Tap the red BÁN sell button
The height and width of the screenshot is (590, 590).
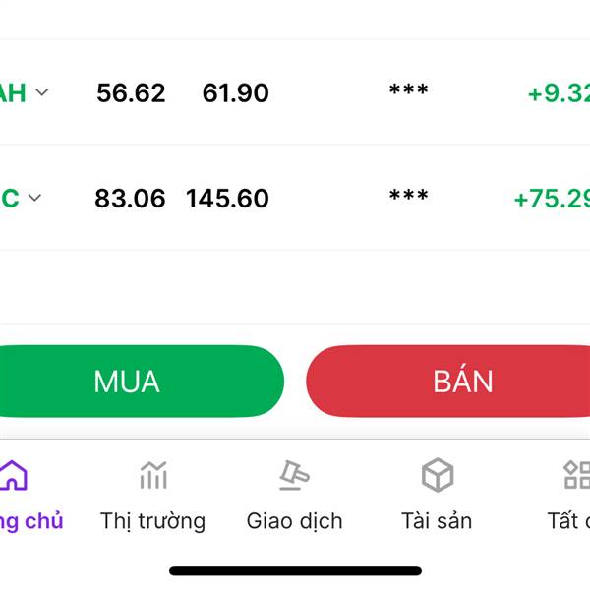tap(448, 382)
